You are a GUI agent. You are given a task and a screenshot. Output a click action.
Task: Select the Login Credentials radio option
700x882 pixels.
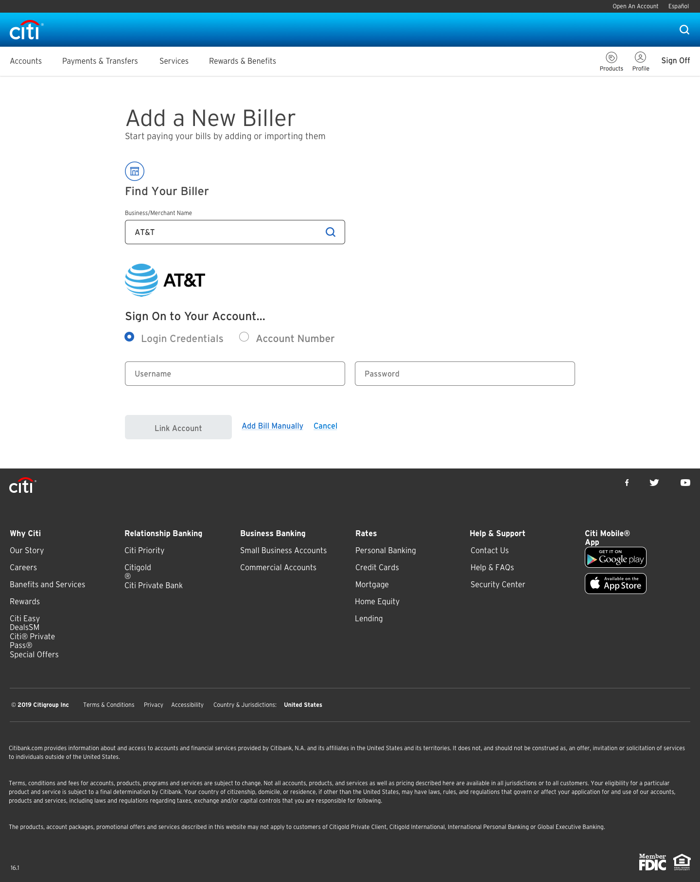pos(129,337)
